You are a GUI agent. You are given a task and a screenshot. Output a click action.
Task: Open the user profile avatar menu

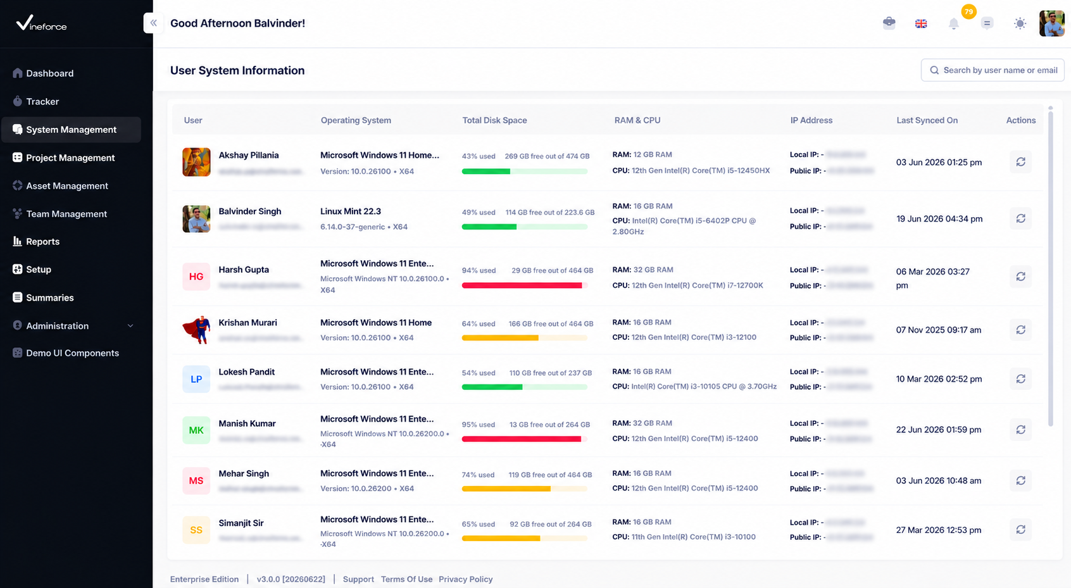pyautogui.click(x=1051, y=23)
